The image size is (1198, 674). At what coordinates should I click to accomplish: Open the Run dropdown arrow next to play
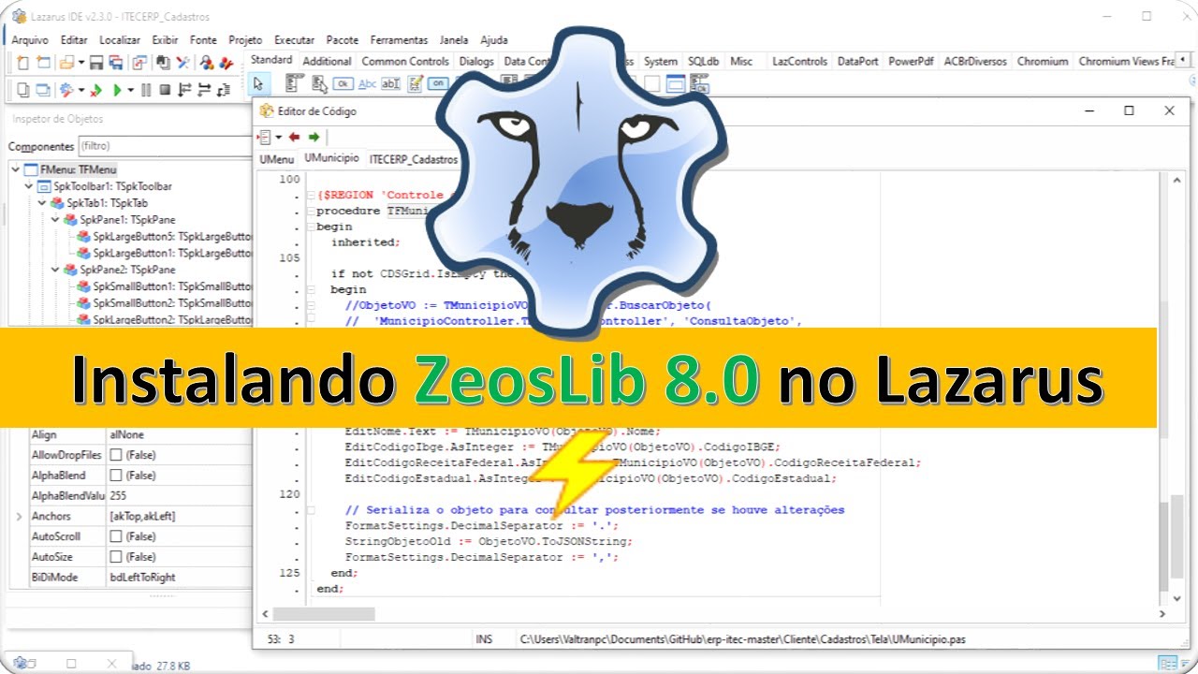point(130,90)
